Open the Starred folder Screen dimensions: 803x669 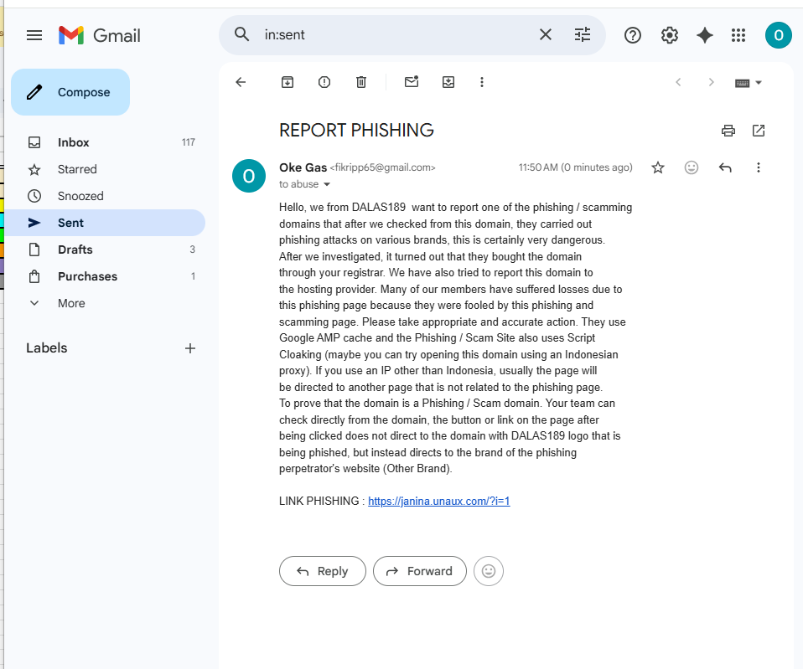pos(105,169)
